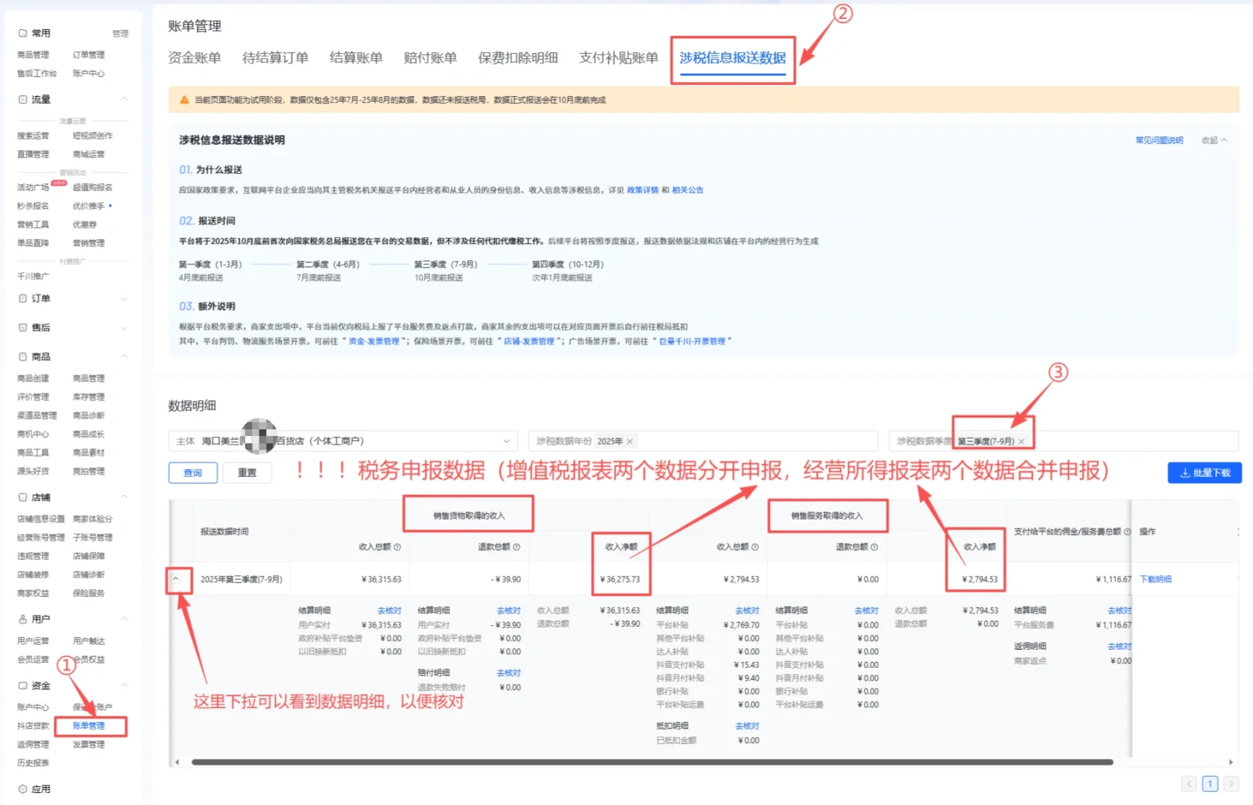Click the 查询 query button
The image size is (1253, 805).
(192, 473)
